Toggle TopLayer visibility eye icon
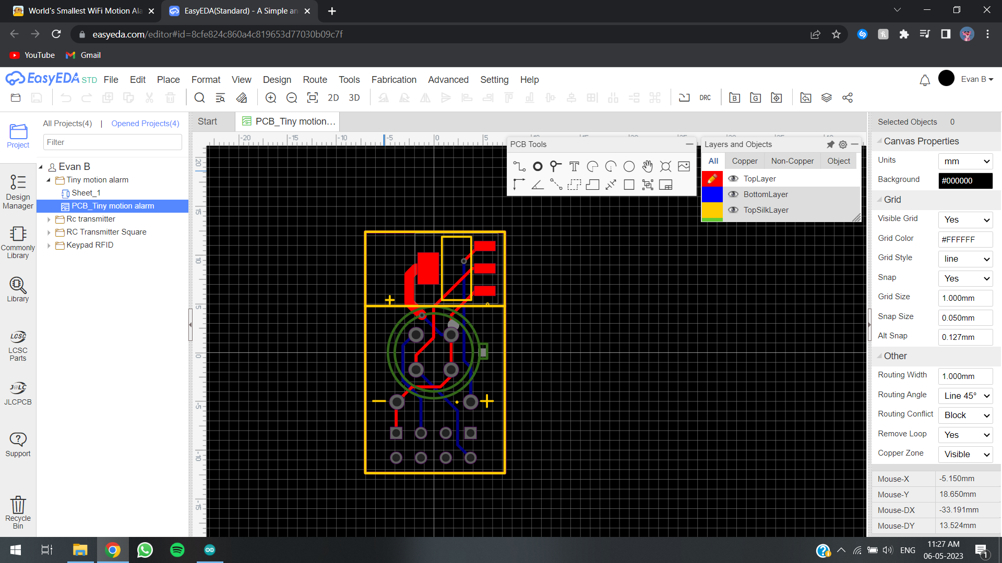Screen dimensions: 1002x563 click(734, 179)
